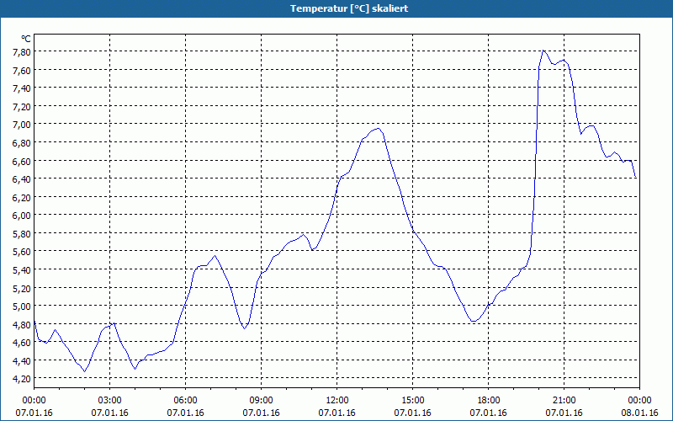Screen dimensions: 673x421
Task: Select the °C unit label above the y-axis
Action: click(26, 39)
